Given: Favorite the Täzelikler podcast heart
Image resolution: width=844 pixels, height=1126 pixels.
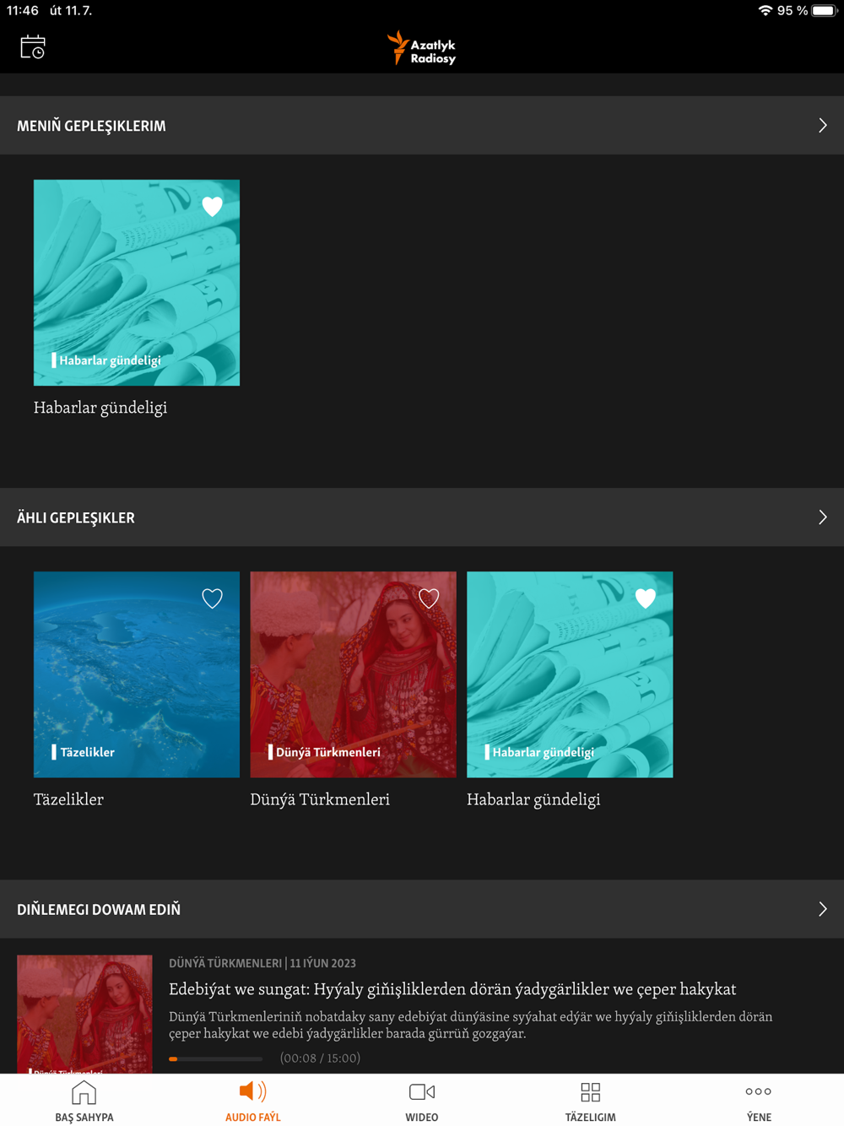Looking at the screenshot, I should tap(212, 598).
